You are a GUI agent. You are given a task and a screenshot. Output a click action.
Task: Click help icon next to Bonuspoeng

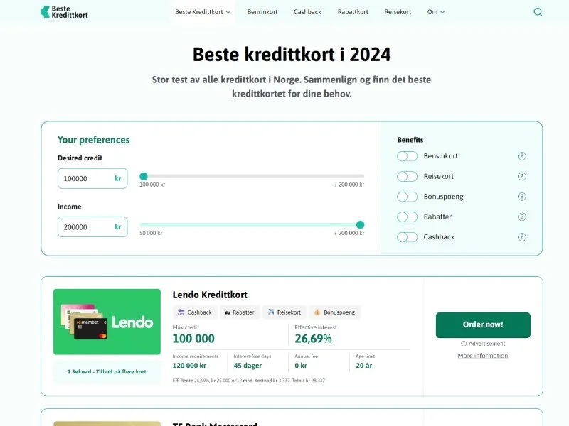click(x=521, y=197)
